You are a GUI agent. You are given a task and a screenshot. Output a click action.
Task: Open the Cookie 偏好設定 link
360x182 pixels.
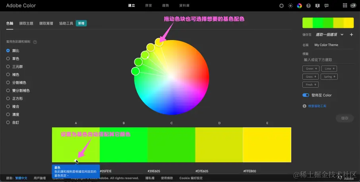(191, 178)
